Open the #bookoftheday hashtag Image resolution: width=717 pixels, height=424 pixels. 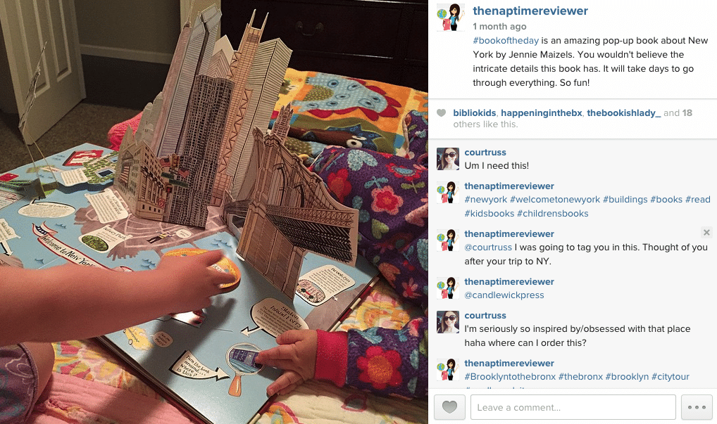(x=506, y=41)
